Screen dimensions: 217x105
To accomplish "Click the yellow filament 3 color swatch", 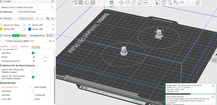I will 1,29.
